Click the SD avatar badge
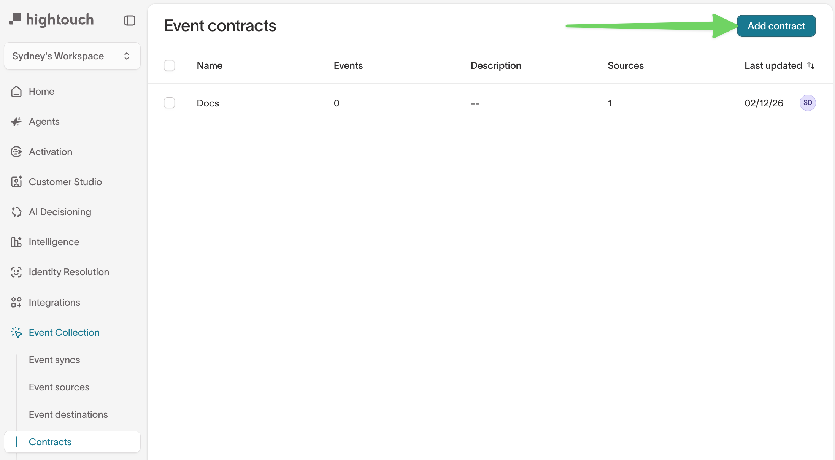Screen dimensions: 835x460 [808, 103]
